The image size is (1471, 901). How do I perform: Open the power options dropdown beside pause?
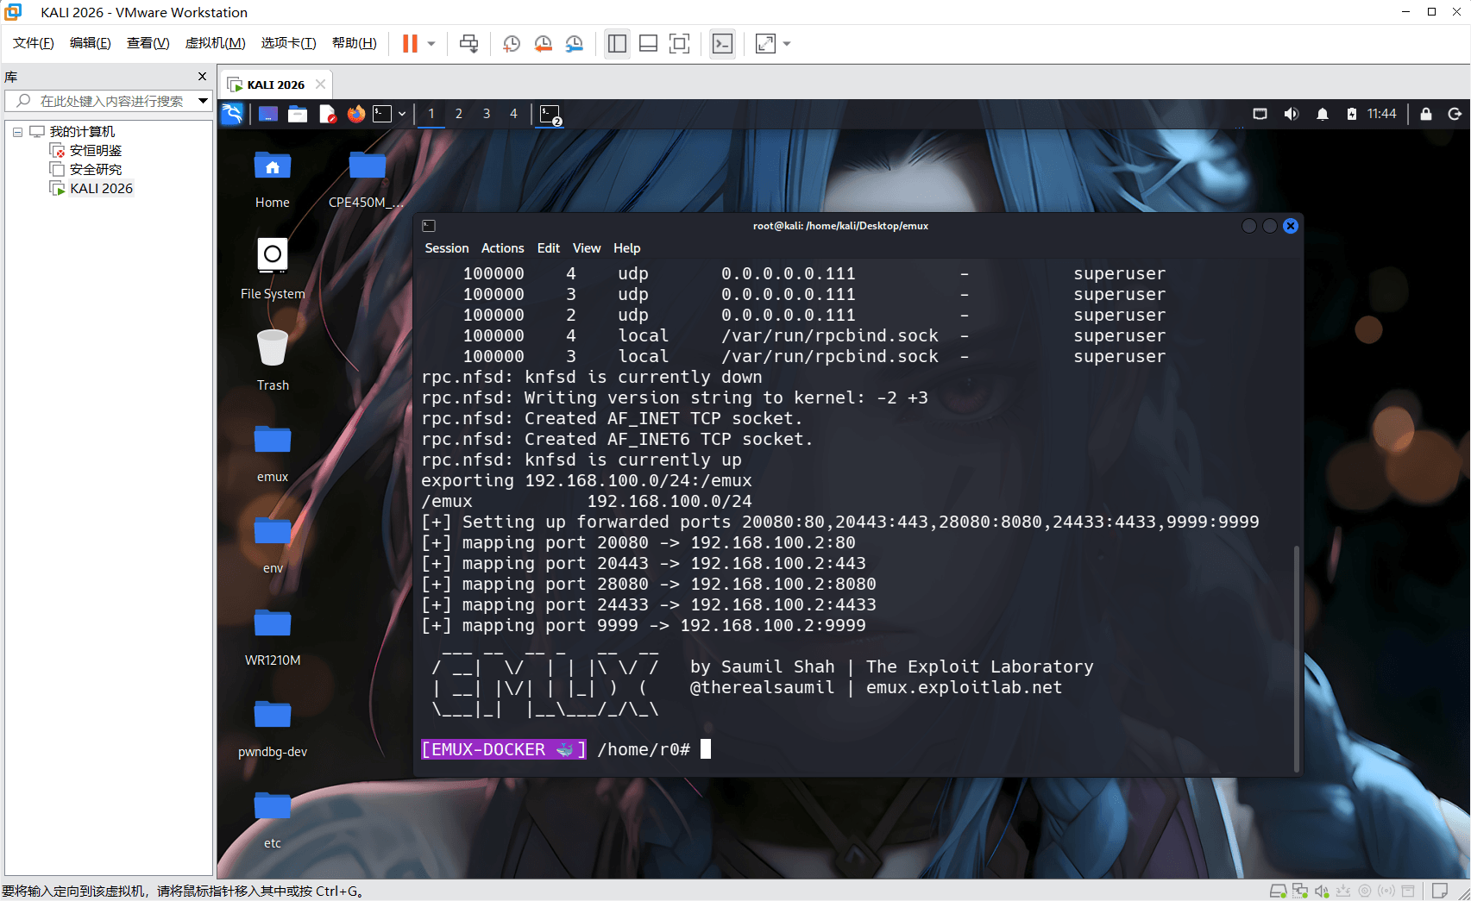pos(431,44)
